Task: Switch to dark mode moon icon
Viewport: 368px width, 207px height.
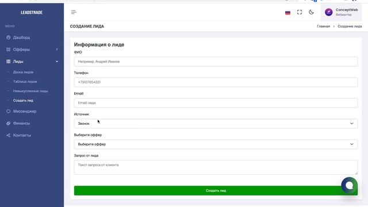Action: [x=311, y=12]
